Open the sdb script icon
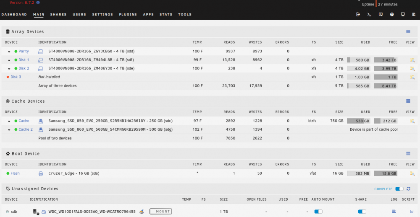Viewport: 420px width, 217px height. tap(412, 212)
